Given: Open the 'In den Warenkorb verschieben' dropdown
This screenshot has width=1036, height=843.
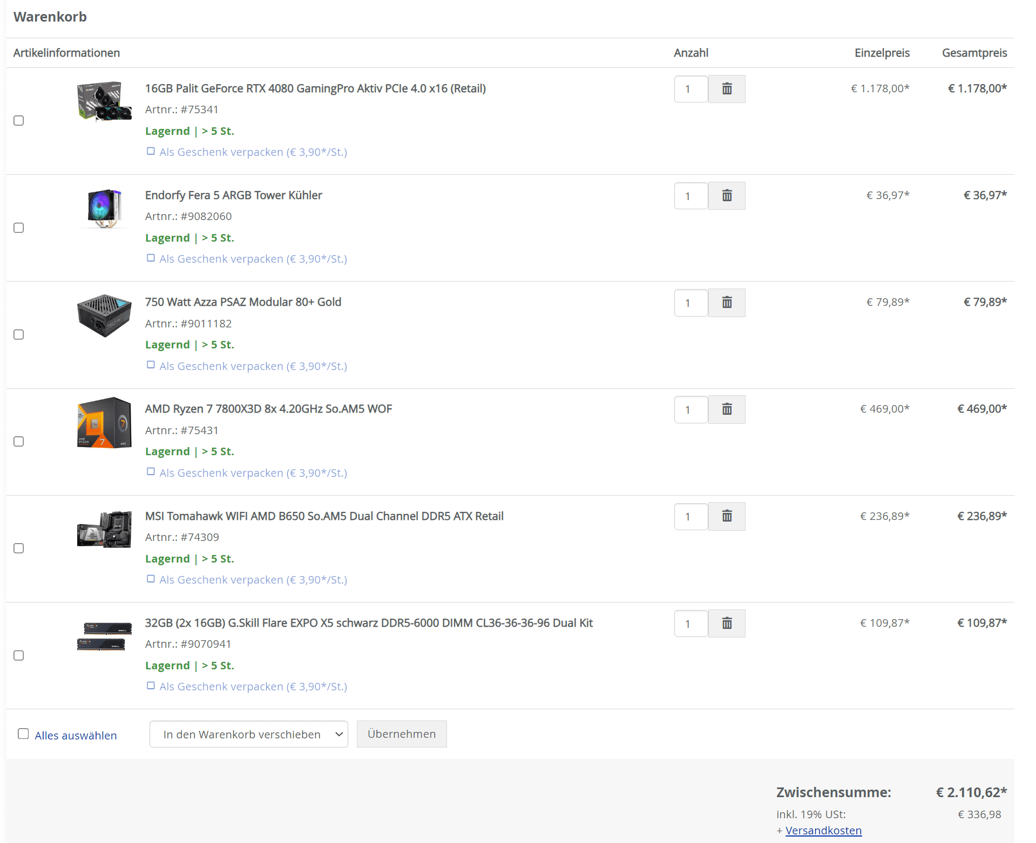Looking at the screenshot, I should tap(249, 734).
